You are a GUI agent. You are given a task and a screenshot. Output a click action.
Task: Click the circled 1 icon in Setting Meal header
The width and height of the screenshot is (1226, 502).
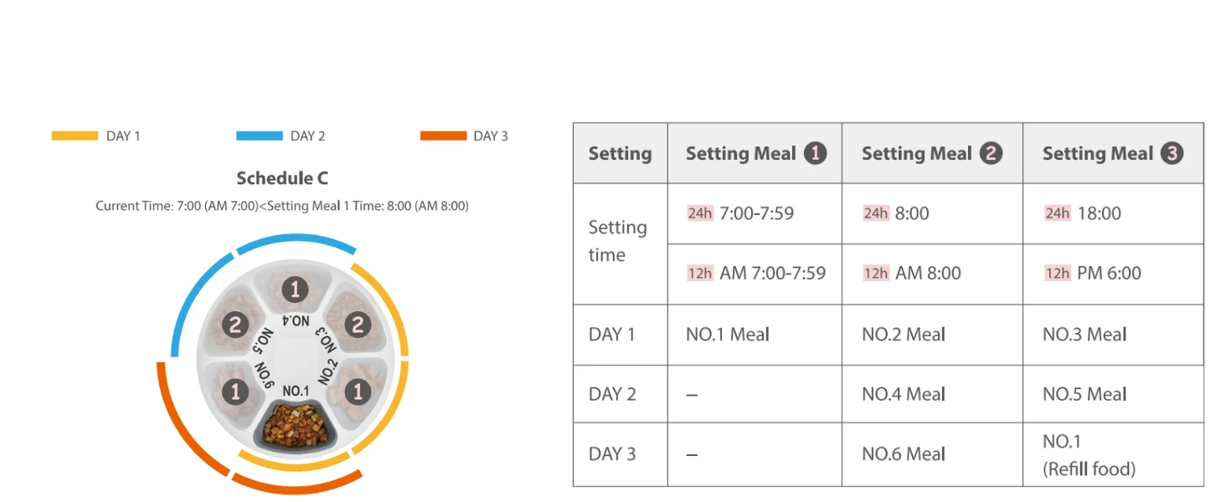(815, 153)
